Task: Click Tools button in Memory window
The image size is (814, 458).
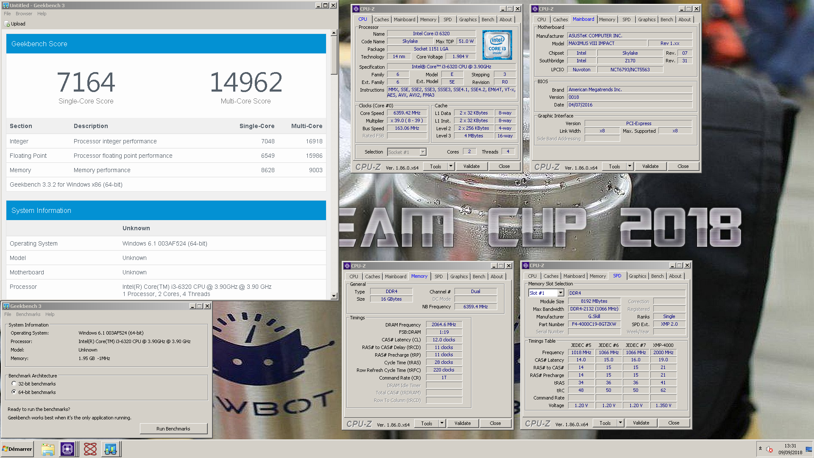Action: pos(427,423)
